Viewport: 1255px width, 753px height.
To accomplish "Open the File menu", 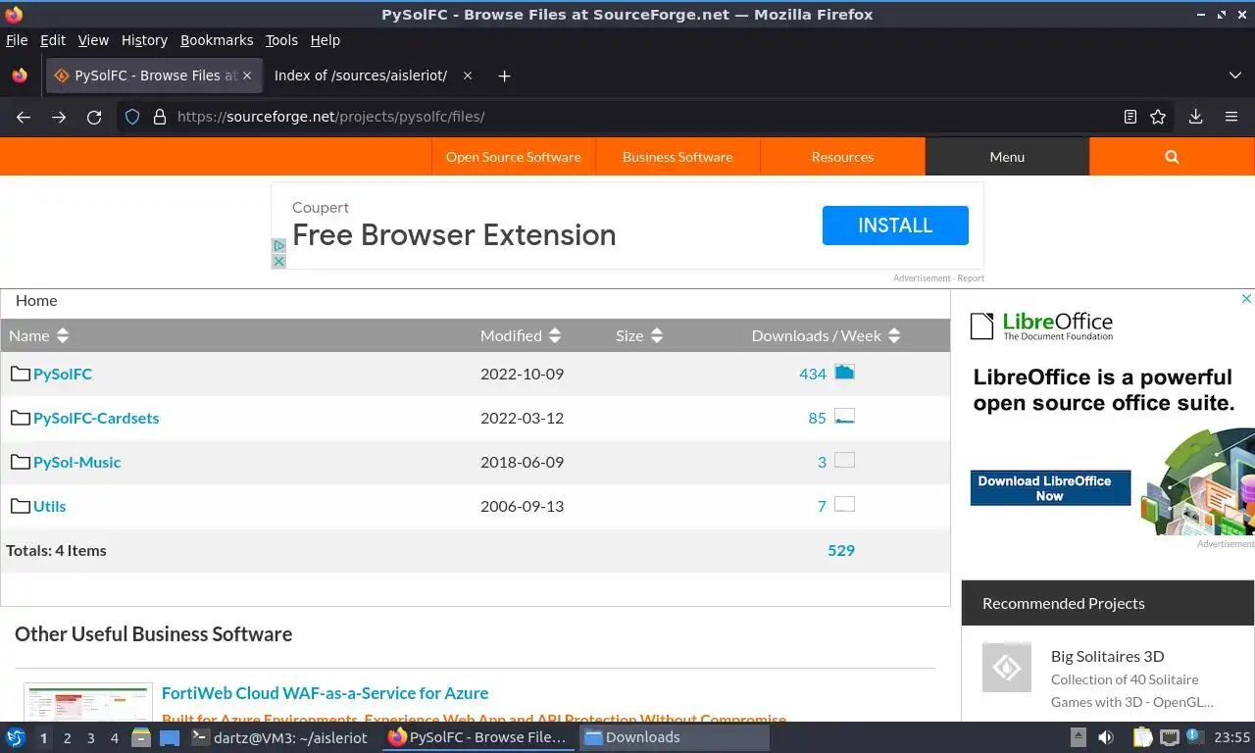I will click(x=17, y=40).
